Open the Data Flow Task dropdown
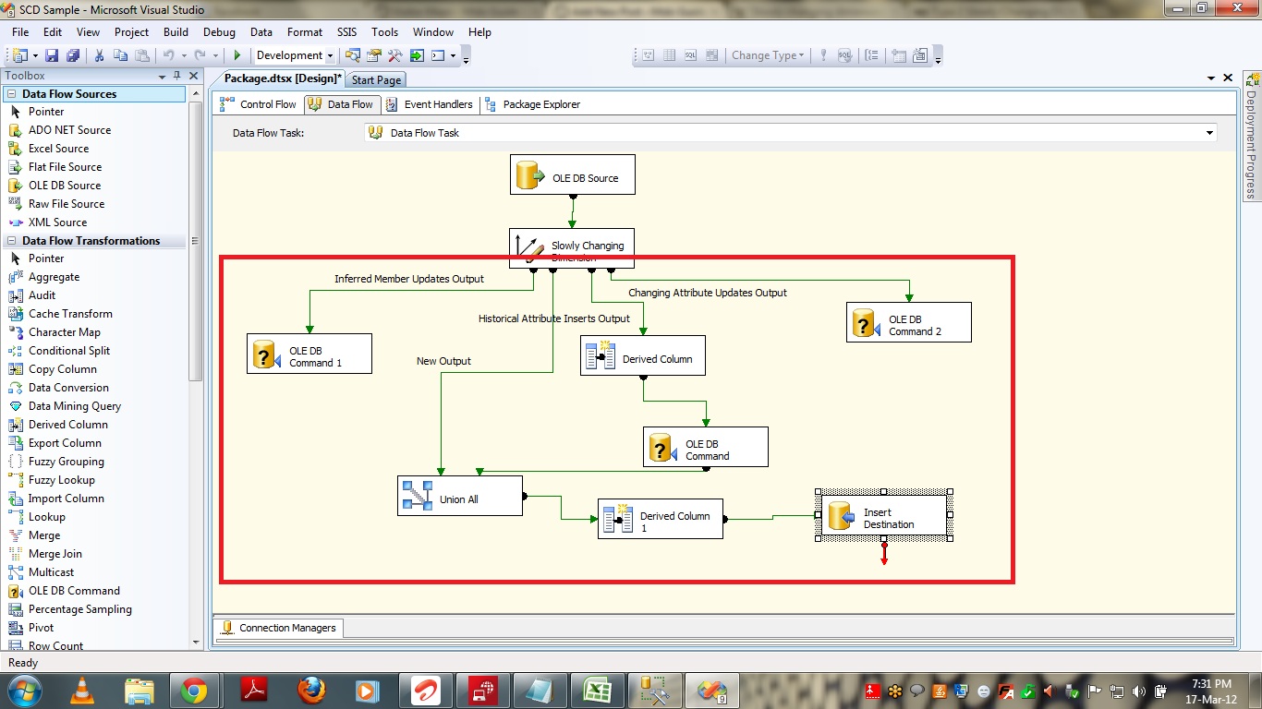This screenshot has height=709, width=1262. coord(1209,133)
